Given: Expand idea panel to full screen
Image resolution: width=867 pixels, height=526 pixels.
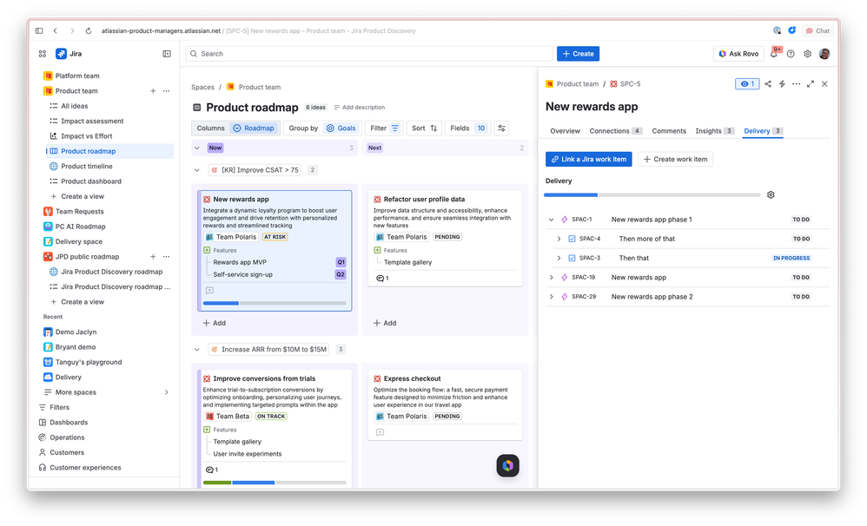Looking at the screenshot, I should click(810, 84).
